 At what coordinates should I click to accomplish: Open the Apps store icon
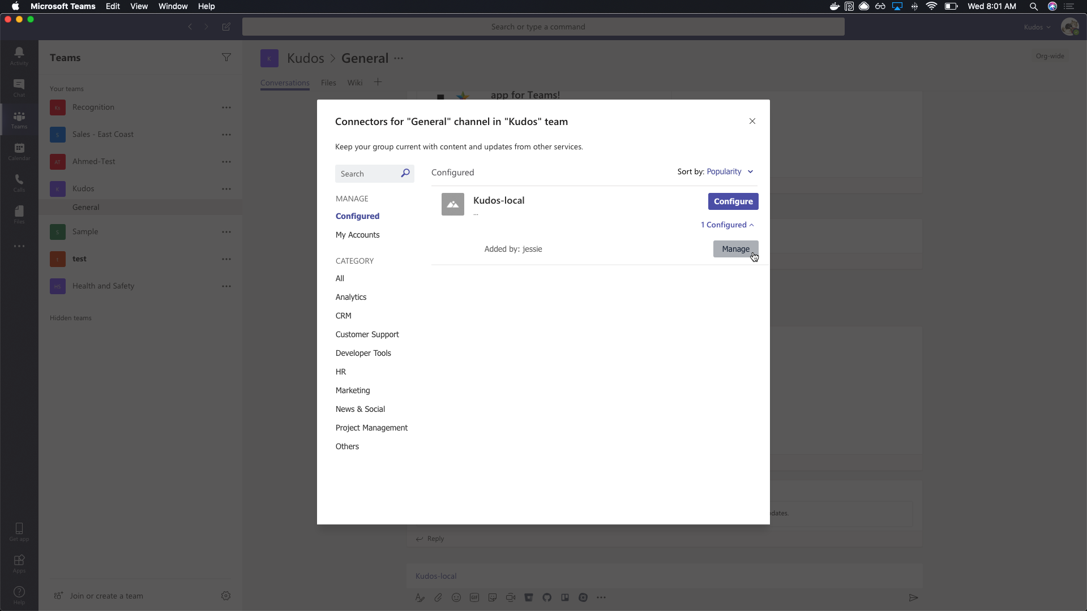(19, 563)
